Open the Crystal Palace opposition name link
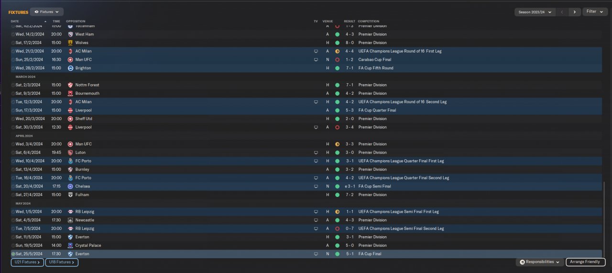Image resolution: width=612 pixels, height=273 pixels. click(x=88, y=246)
